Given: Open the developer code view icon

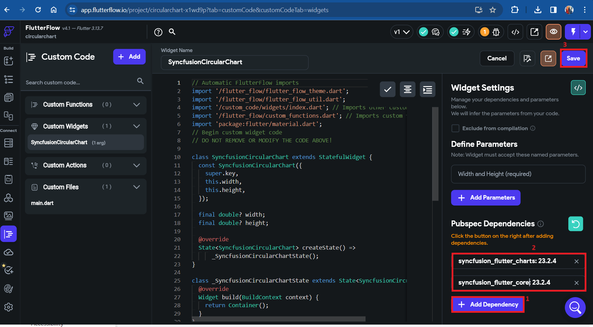Looking at the screenshot, I should coord(516,32).
